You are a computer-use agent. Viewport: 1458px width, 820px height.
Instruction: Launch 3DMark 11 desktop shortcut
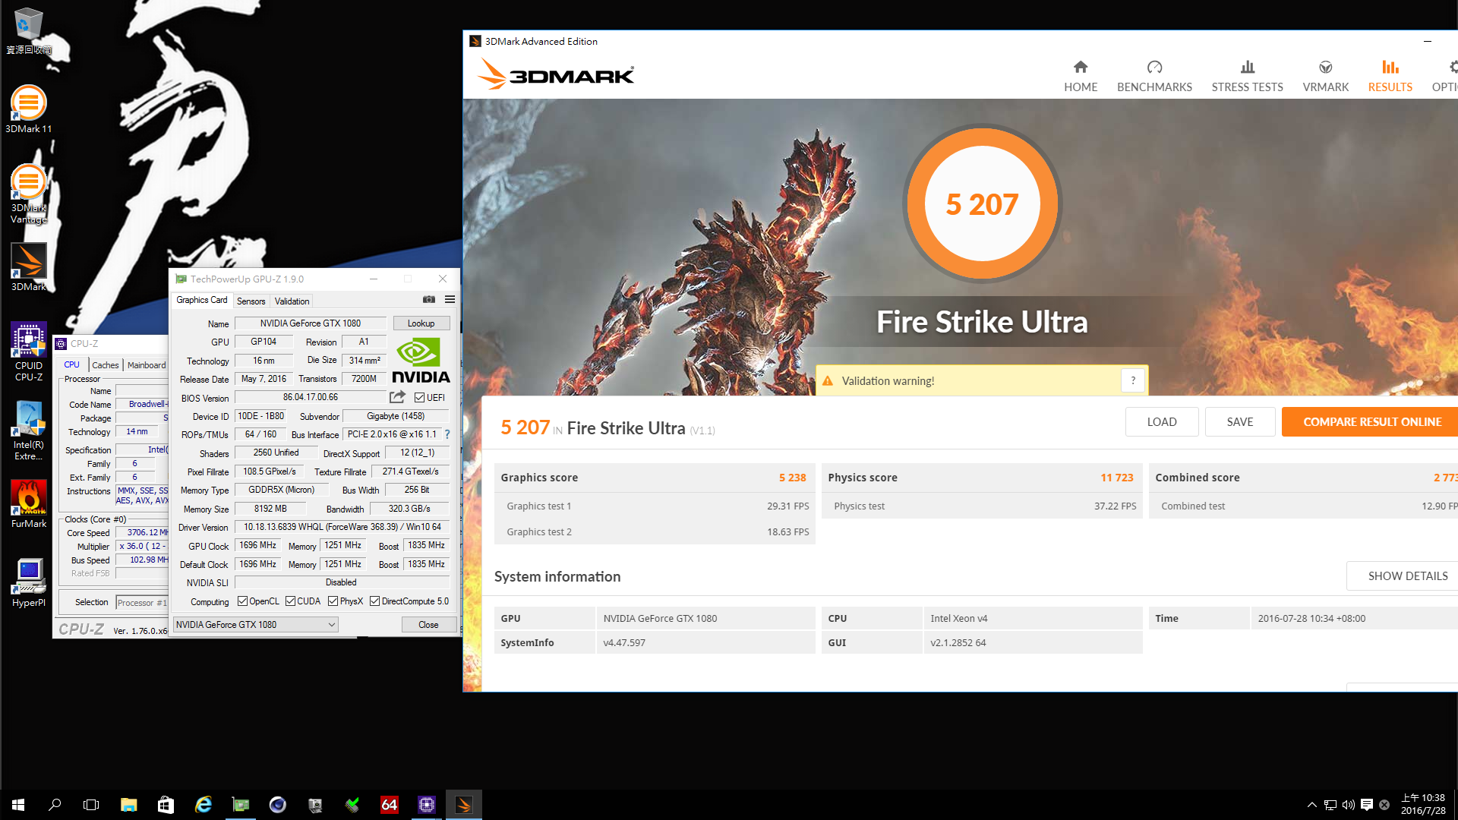pyautogui.click(x=28, y=109)
